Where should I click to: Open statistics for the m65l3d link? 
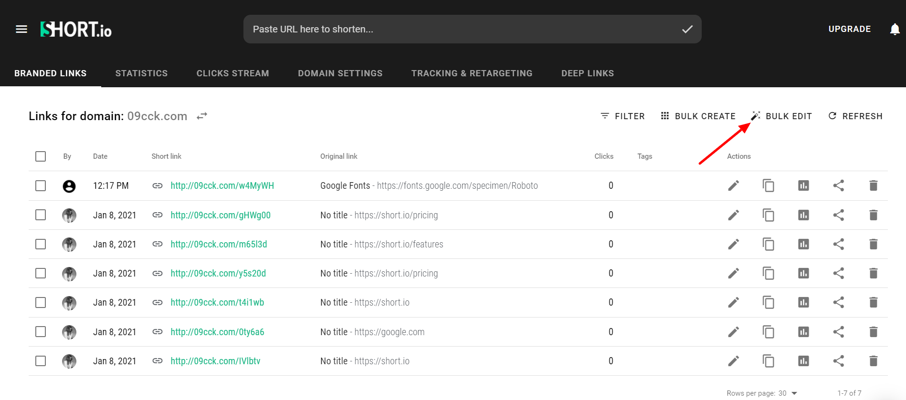pyautogui.click(x=803, y=244)
